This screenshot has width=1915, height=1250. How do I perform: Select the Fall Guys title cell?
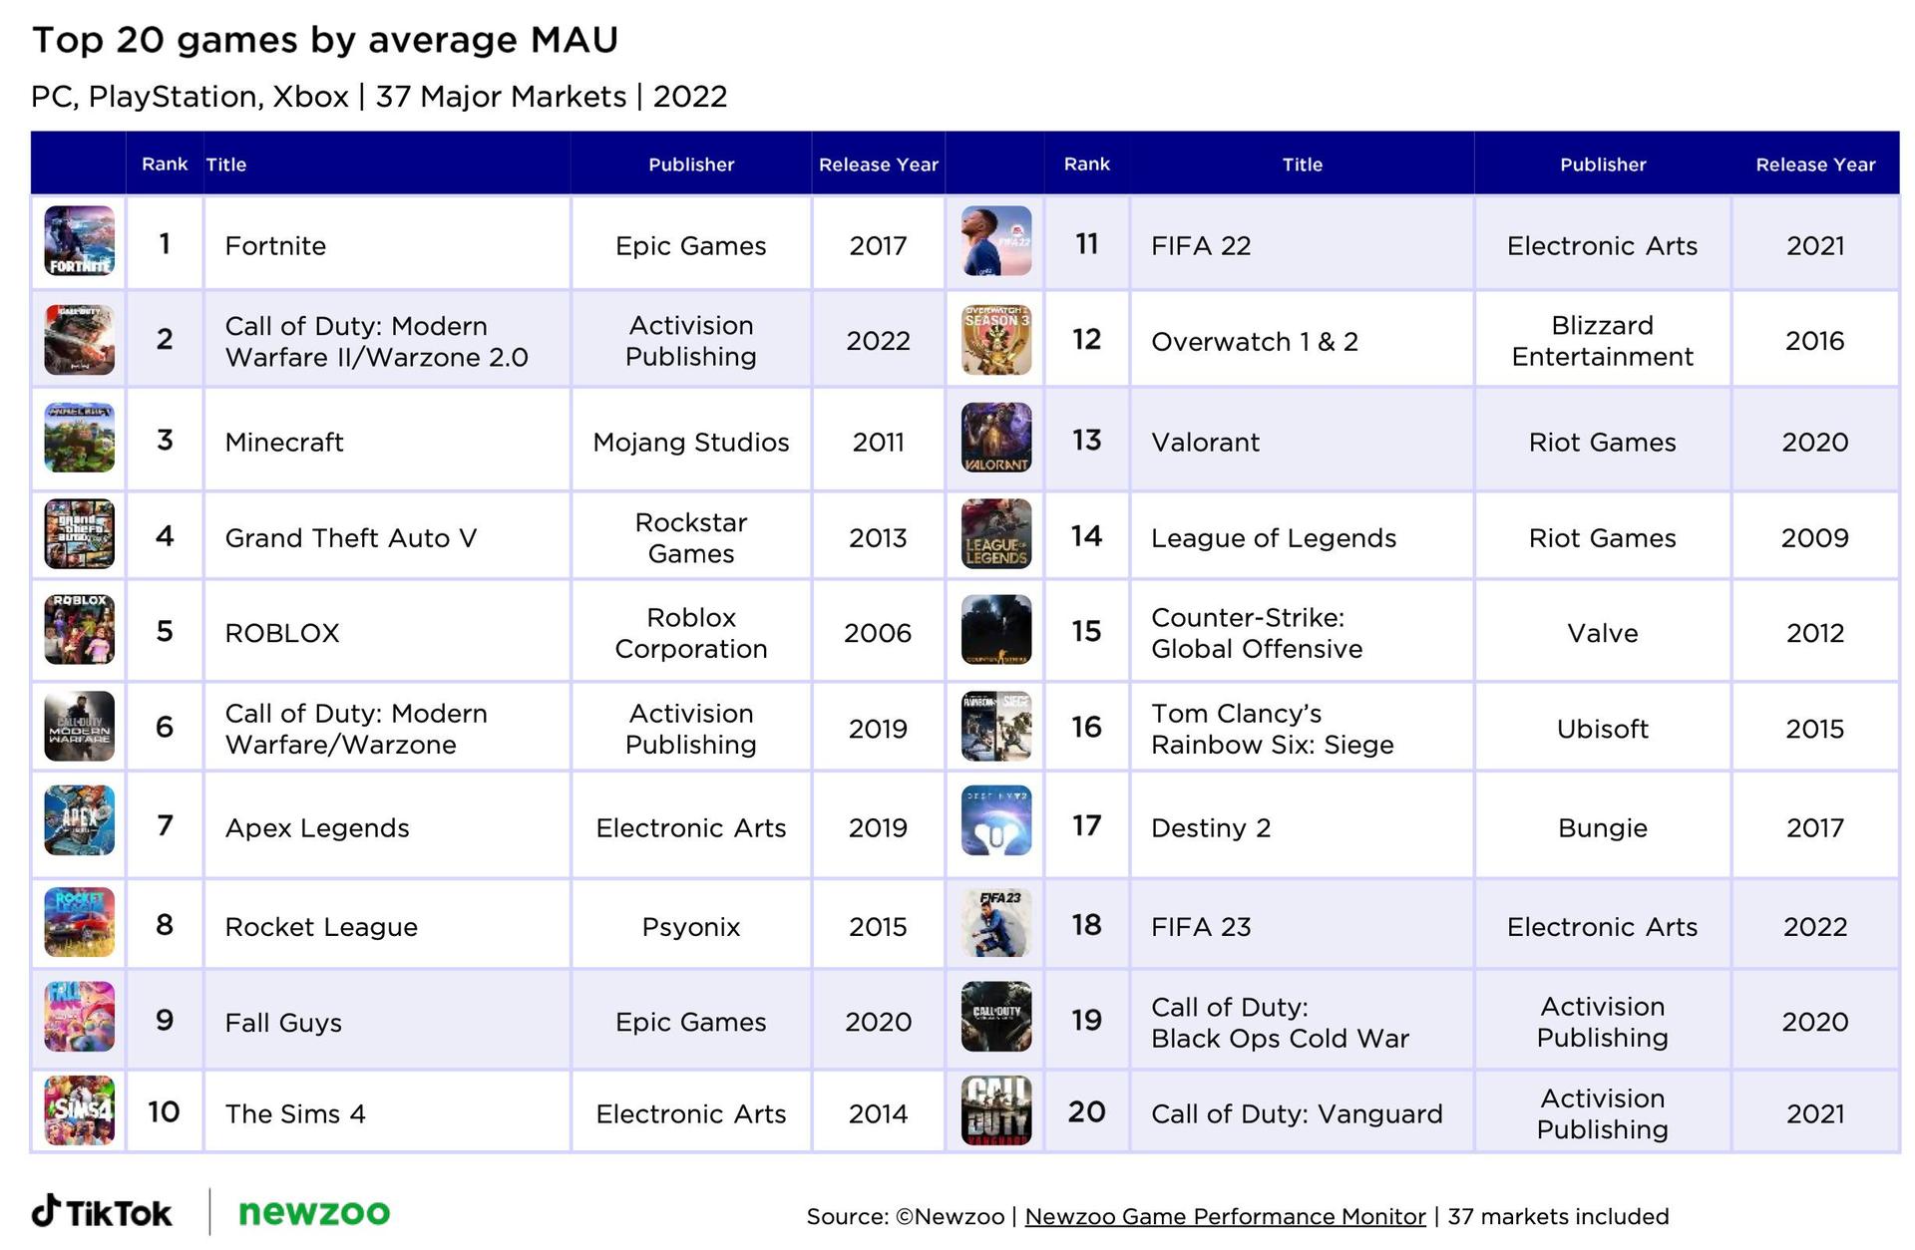click(283, 1023)
